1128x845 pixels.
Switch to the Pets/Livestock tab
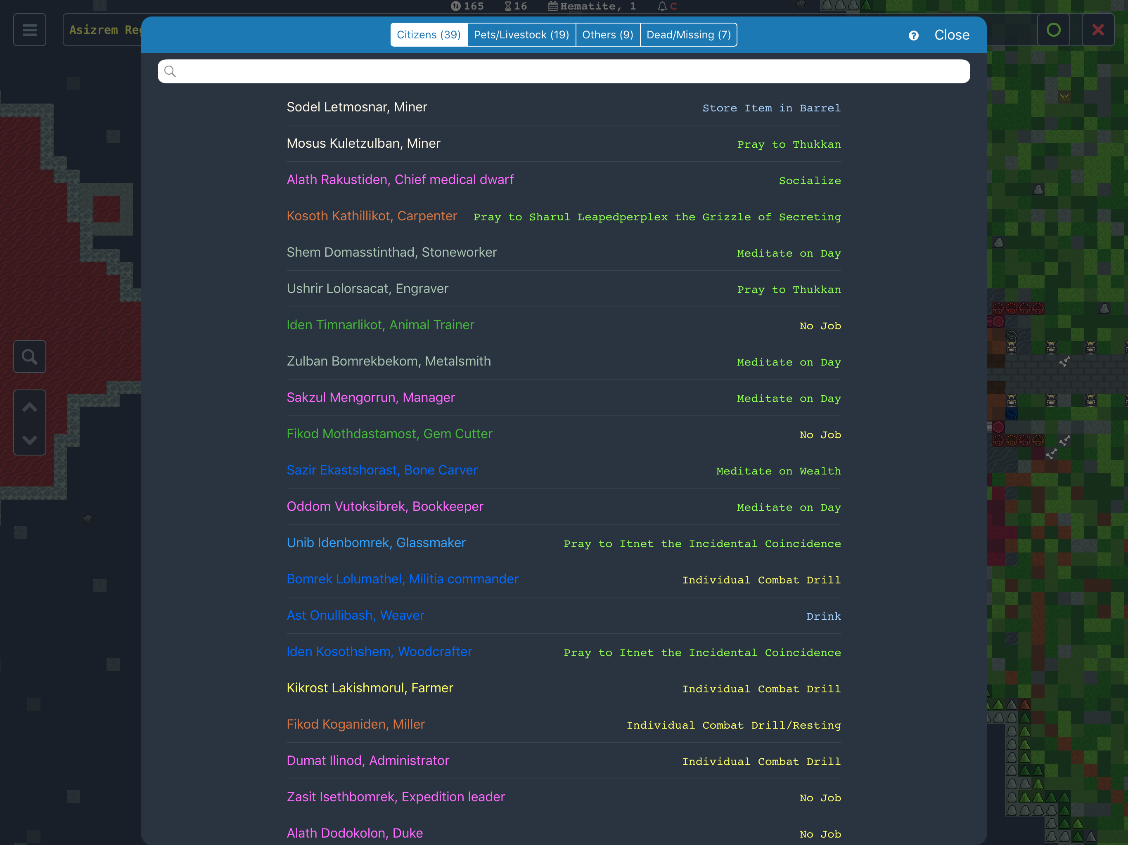coord(521,35)
